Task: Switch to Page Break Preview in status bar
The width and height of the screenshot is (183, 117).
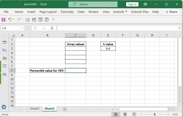Action: [x=134, y=114]
